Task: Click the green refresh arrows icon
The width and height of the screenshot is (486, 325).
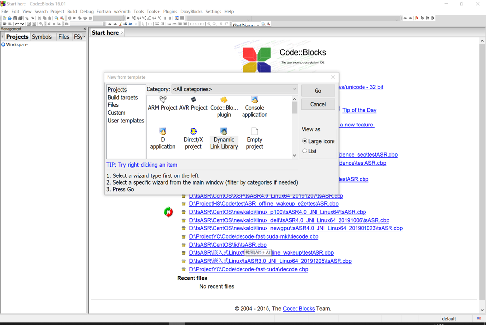Action: click(169, 212)
